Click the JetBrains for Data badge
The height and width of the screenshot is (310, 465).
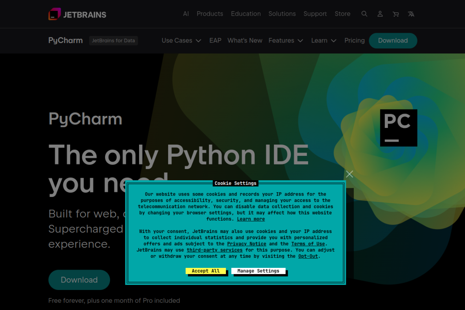coord(113,41)
